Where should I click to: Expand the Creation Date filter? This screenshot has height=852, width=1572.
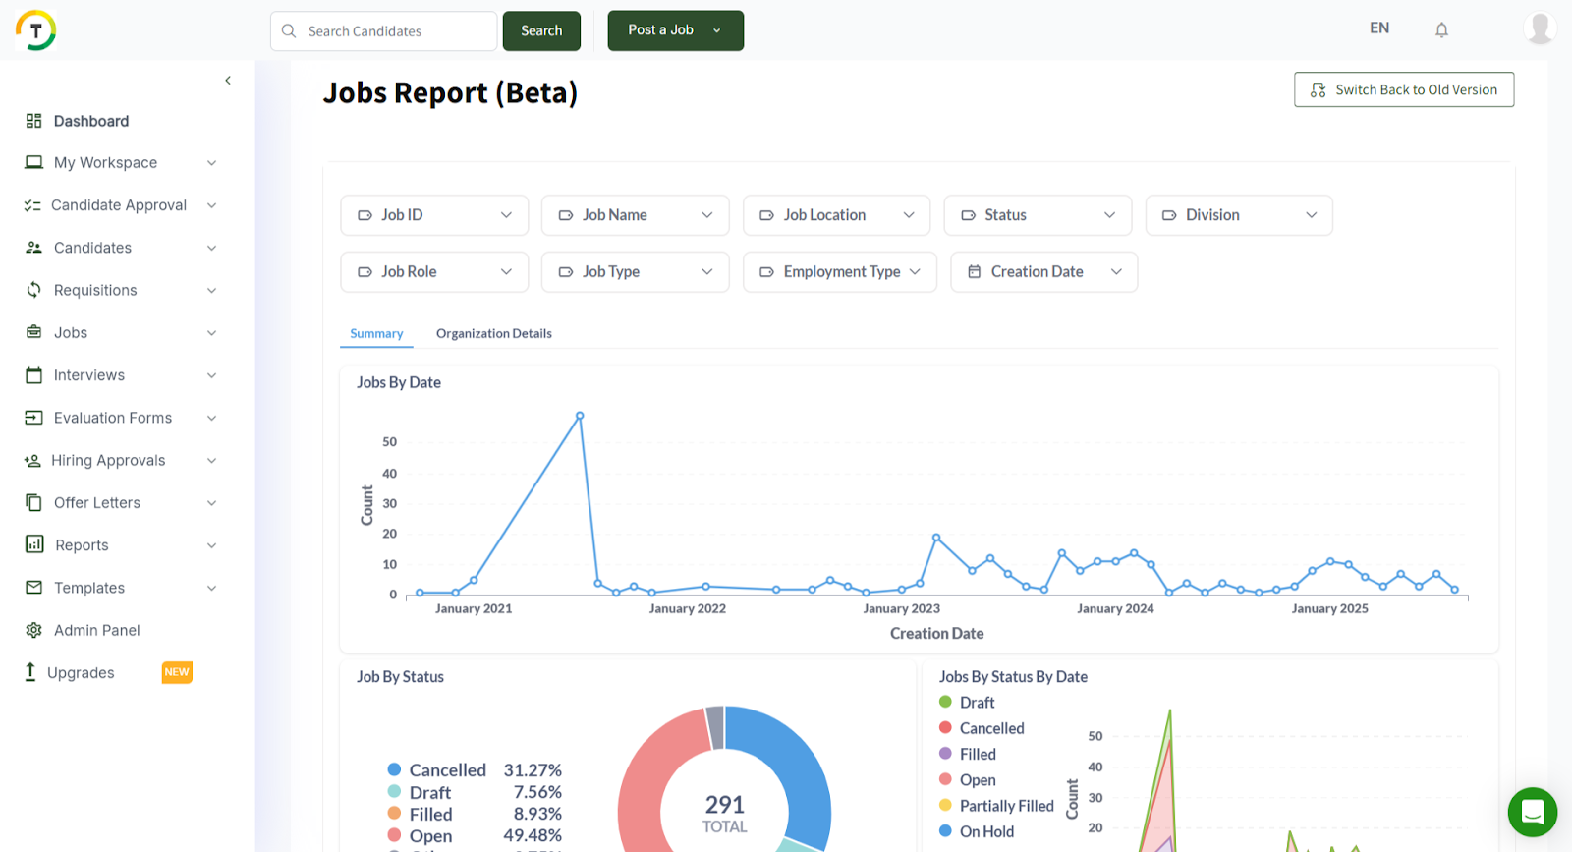click(x=1043, y=272)
